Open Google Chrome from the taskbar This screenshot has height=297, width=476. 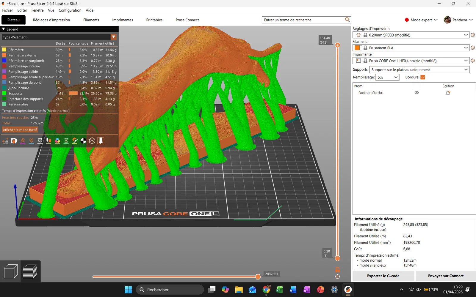coord(266,290)
